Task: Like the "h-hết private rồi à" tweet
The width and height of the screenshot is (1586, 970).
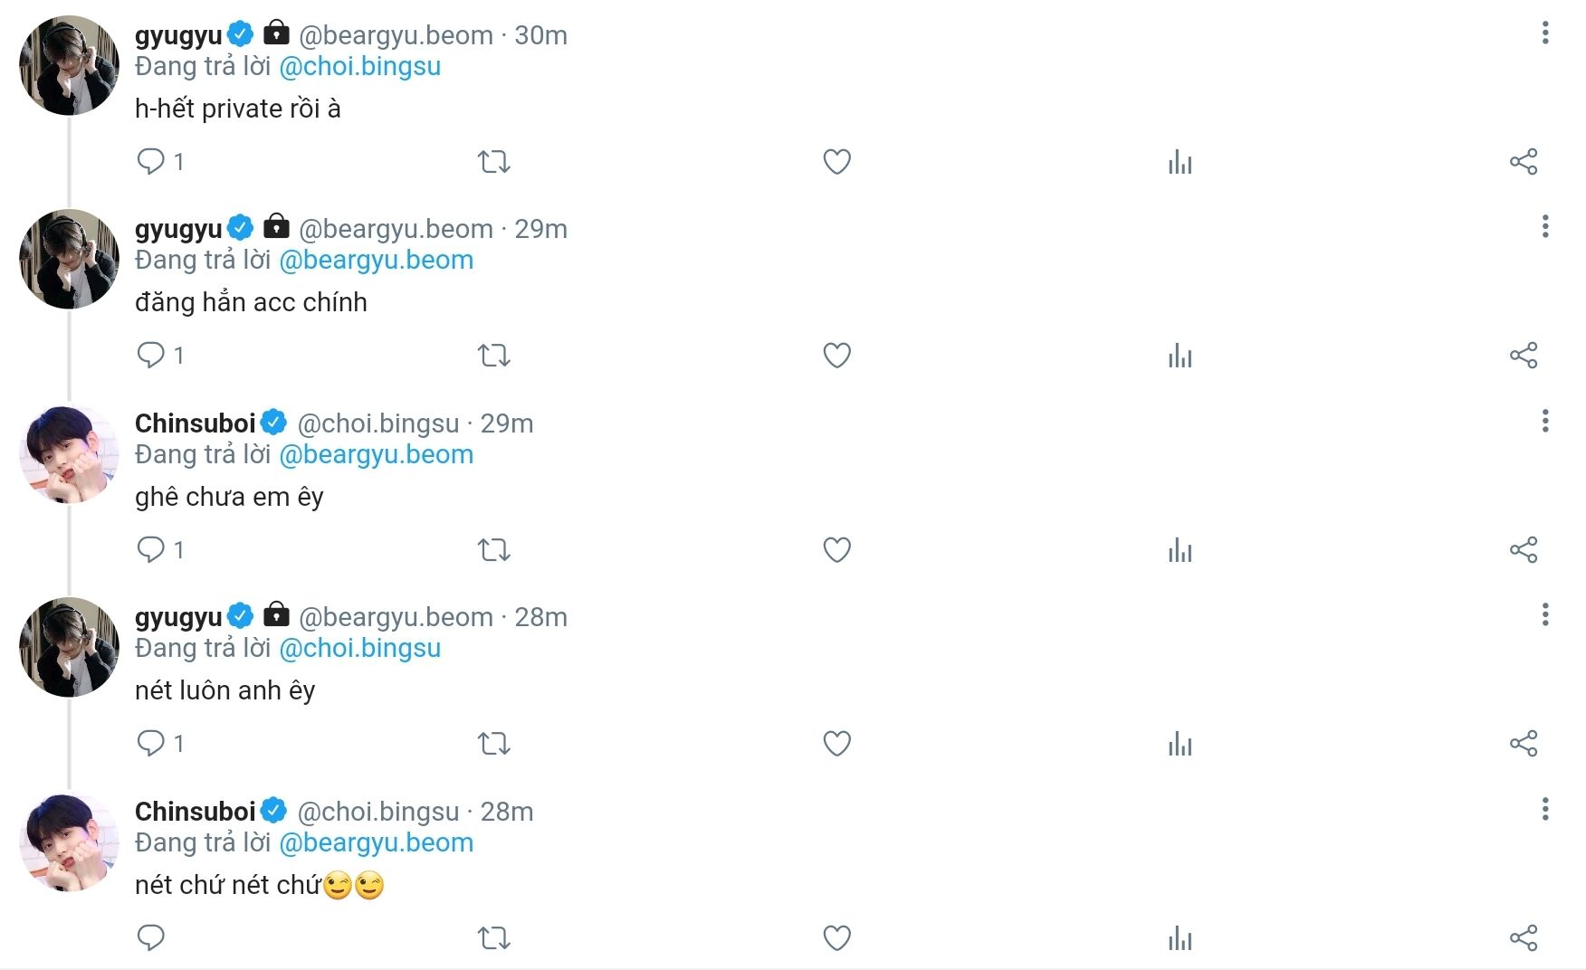Action: click(x=836, y=162)
